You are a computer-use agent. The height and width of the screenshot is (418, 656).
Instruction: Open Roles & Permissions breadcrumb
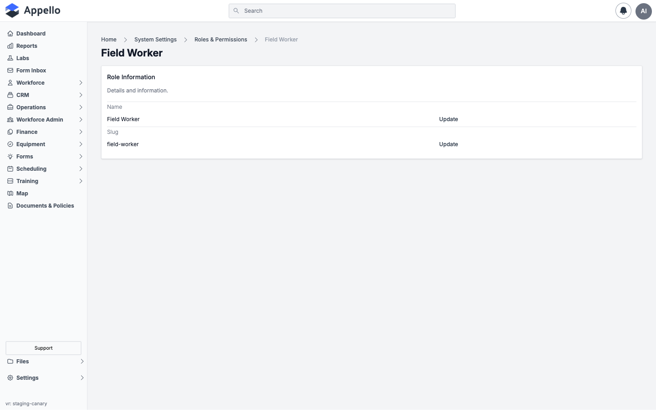[221, 40]
